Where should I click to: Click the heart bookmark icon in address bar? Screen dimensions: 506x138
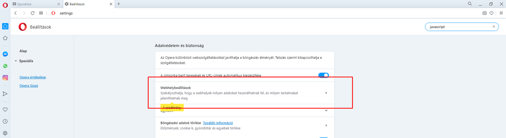pos(491,13)
